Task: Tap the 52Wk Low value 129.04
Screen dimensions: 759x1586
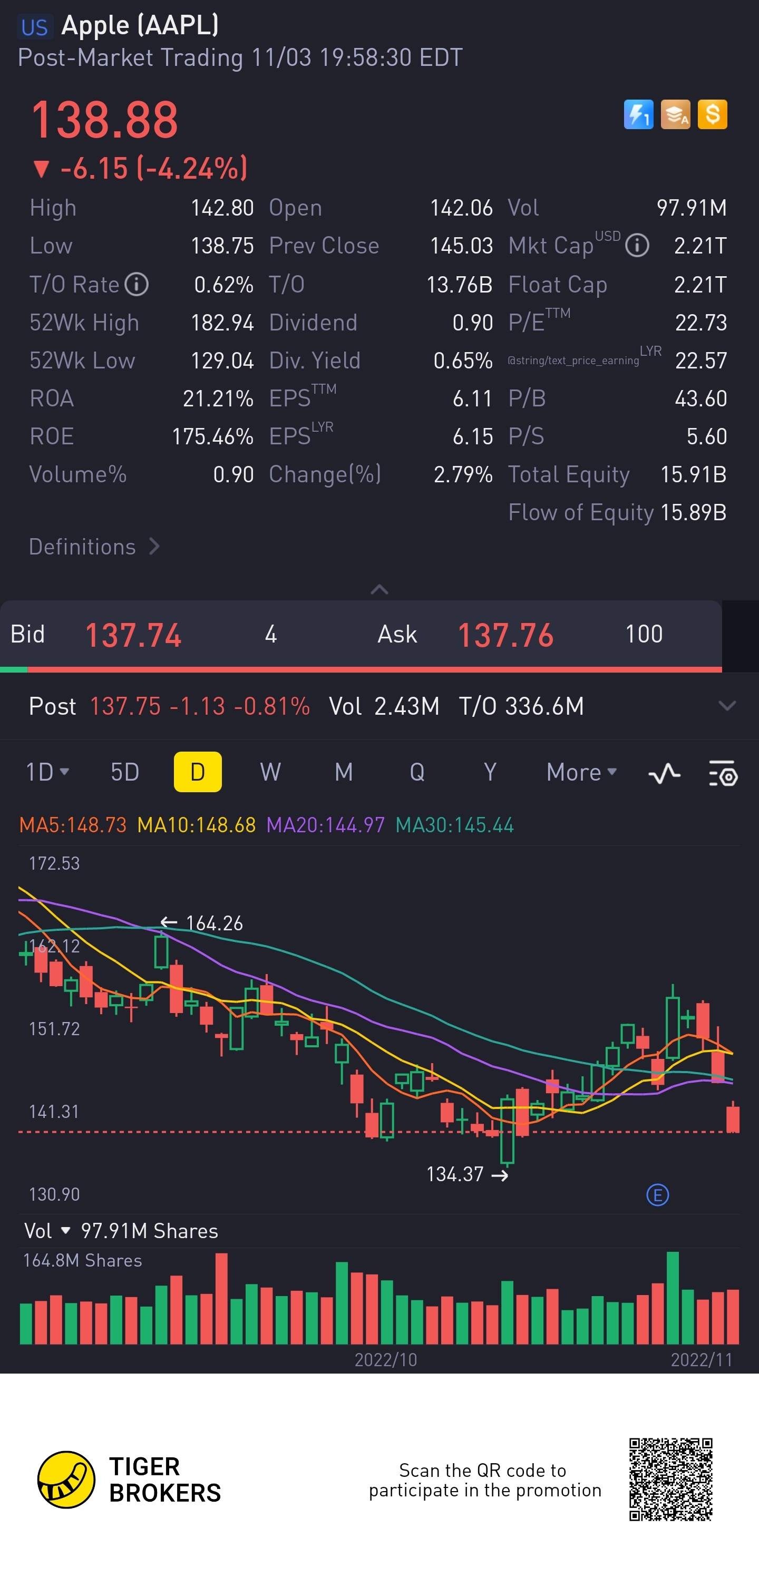Action: tap(222, 361)
